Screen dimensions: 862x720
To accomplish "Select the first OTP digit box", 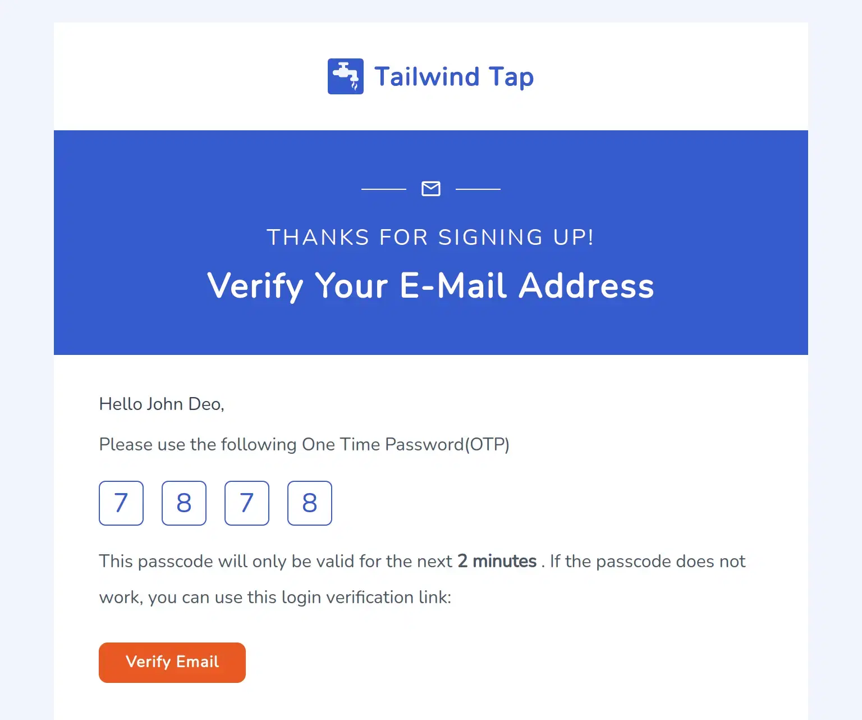I will 121,503.
